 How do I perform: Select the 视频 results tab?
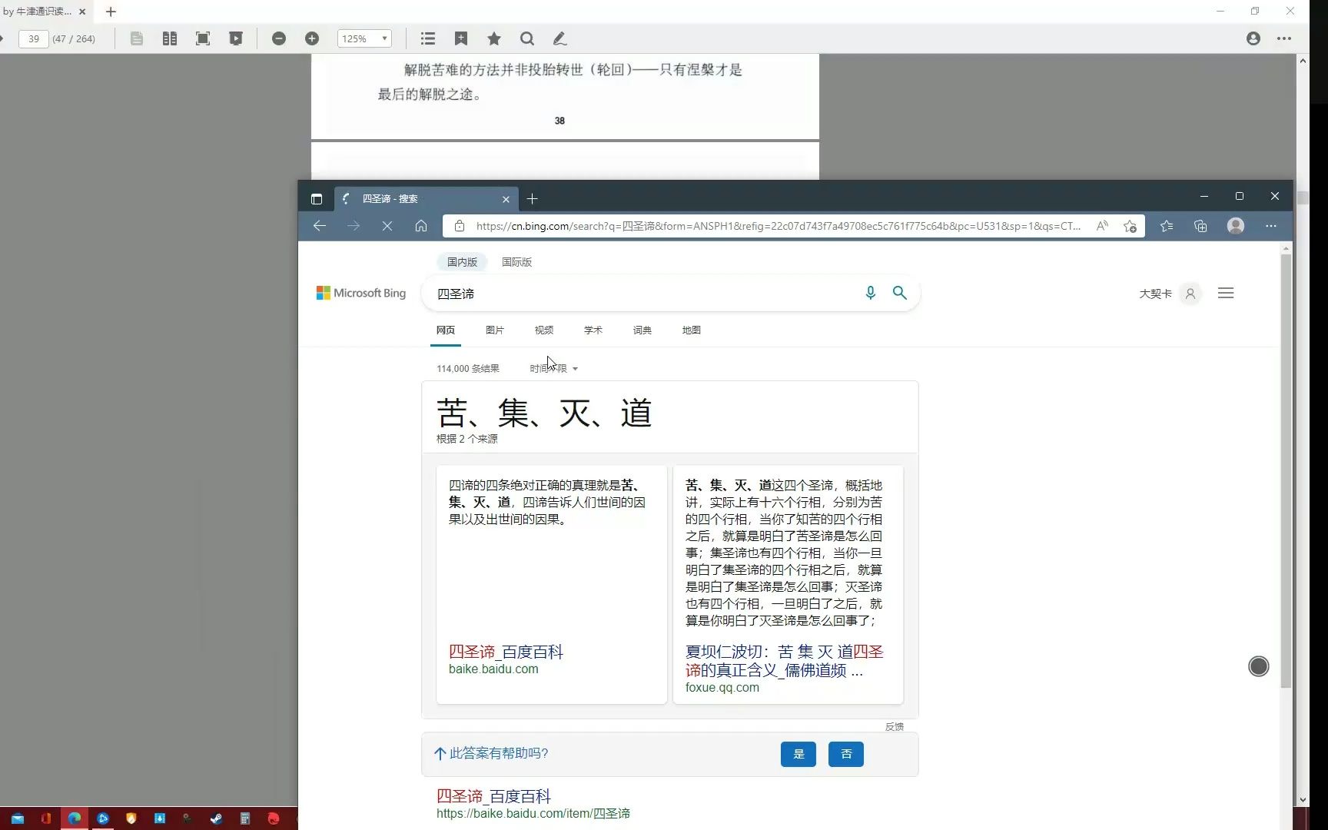click(x=544, y=330)
